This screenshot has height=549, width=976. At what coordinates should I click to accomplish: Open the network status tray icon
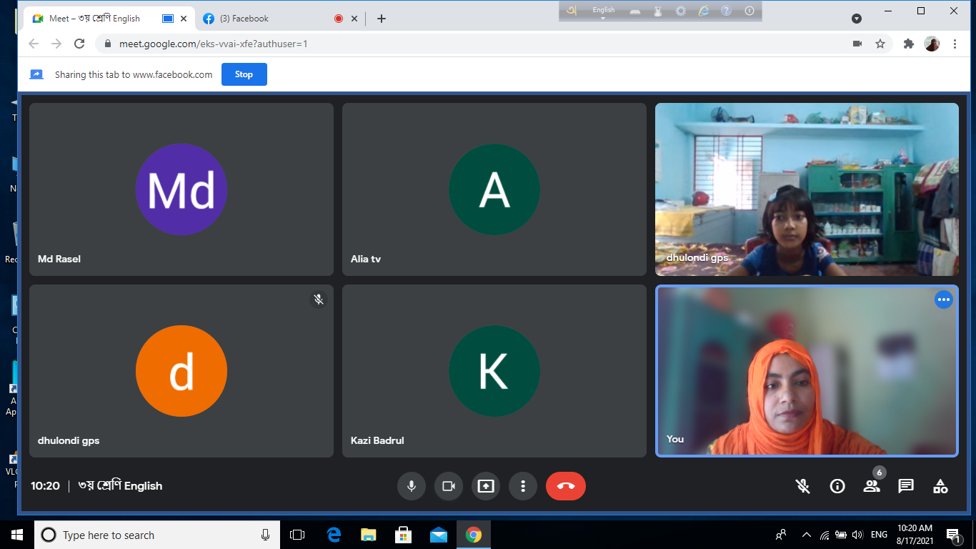click(x=825, y=535)
